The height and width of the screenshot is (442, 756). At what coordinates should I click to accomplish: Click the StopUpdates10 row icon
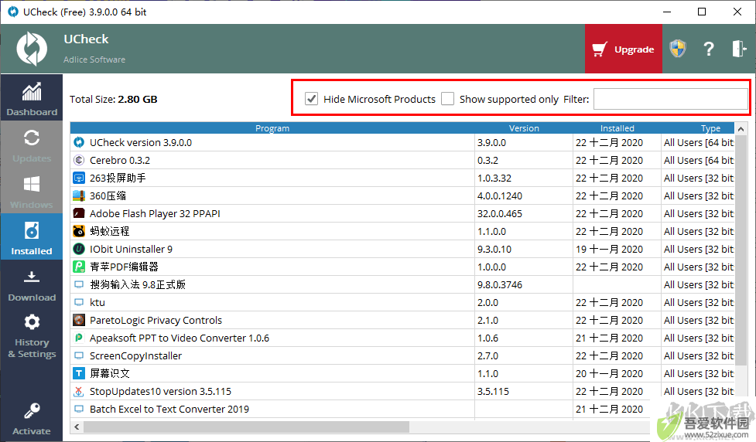[79, 392]
